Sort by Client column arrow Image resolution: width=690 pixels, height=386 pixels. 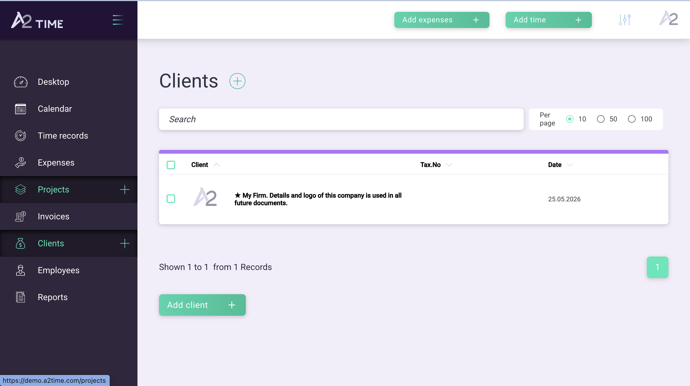coord(216,165)
